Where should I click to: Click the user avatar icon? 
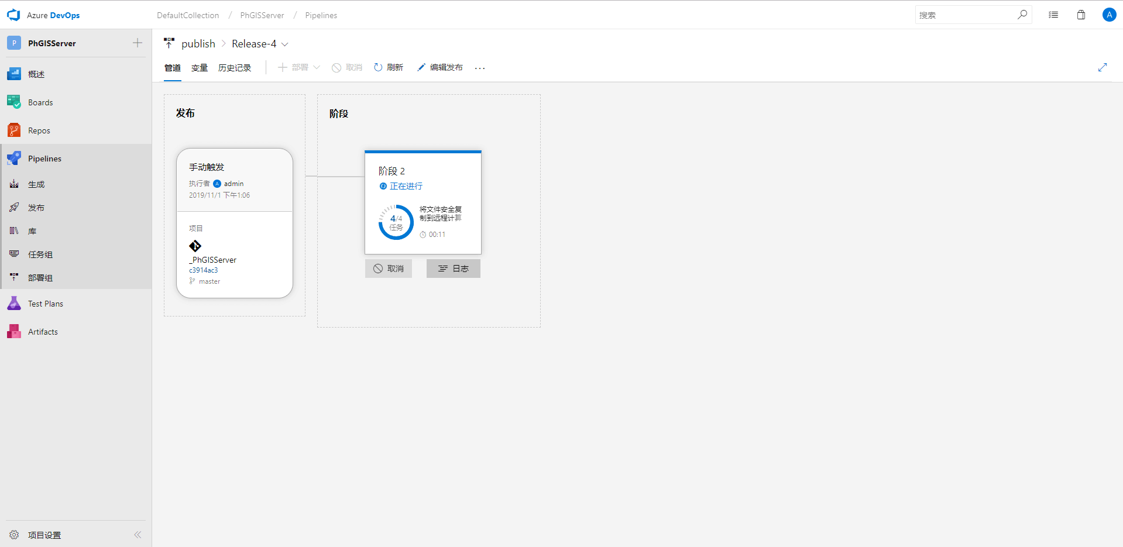point(1109,15)
